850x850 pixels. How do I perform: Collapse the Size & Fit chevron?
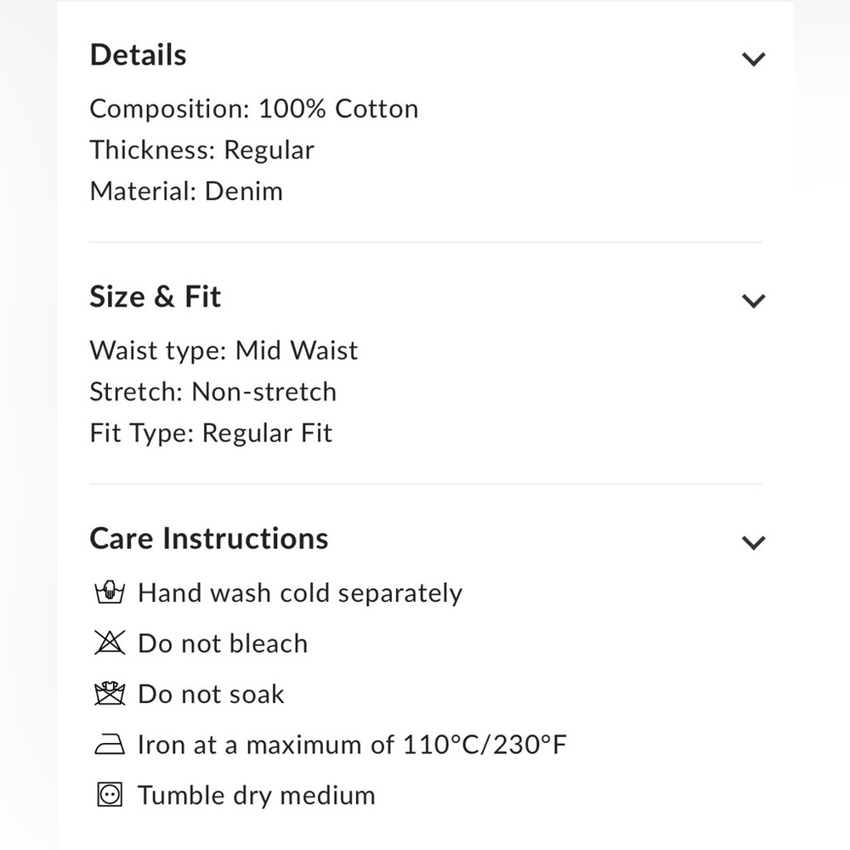click(753, 300)
